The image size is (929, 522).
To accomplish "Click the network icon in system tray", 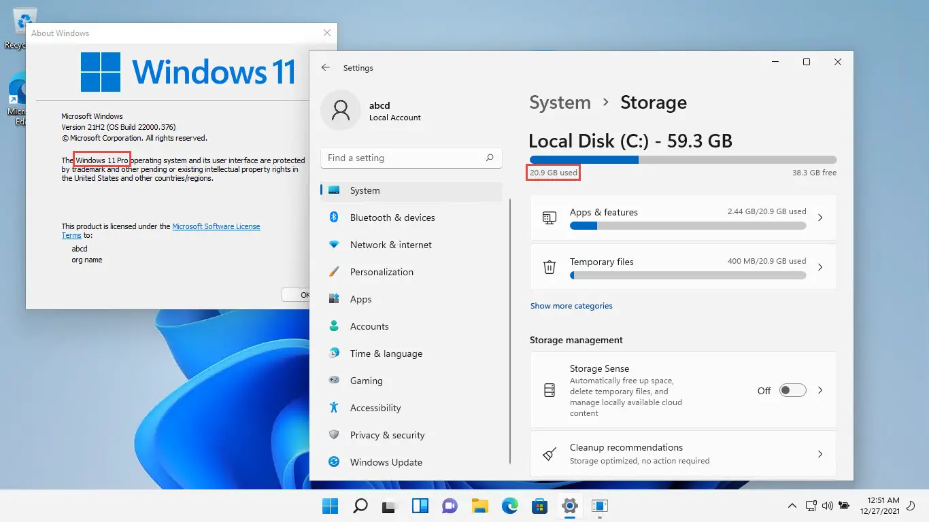I will (x=811, y=506).
